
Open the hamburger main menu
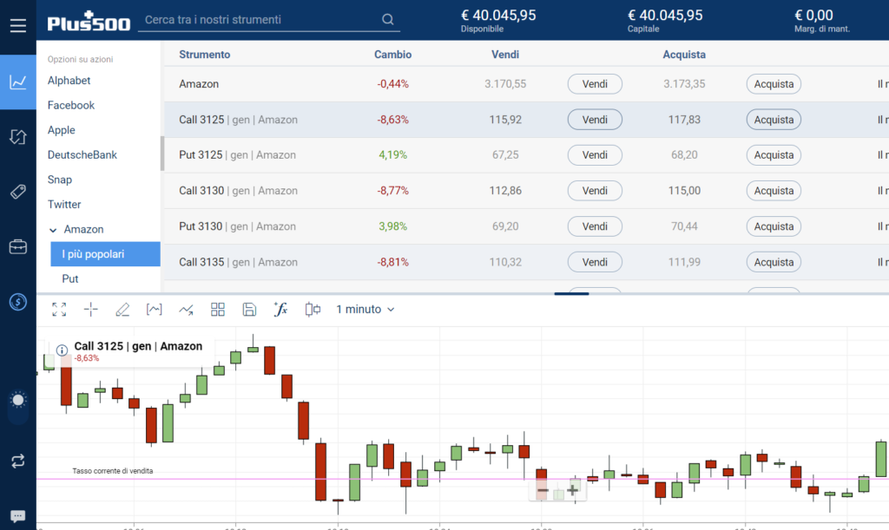pos(18,25)
